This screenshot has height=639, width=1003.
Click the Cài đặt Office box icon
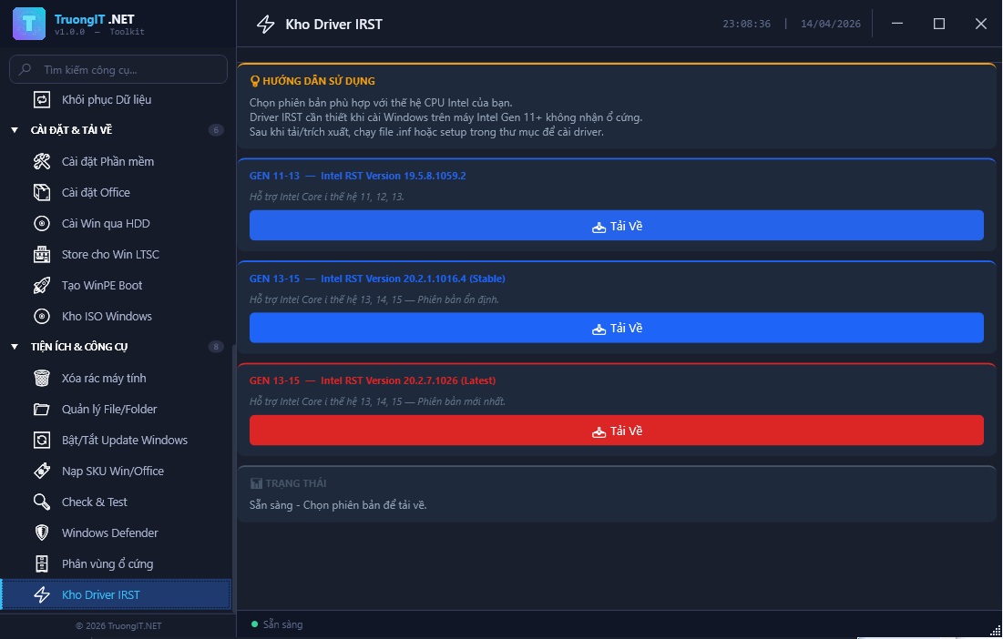(x=42, y=192)
